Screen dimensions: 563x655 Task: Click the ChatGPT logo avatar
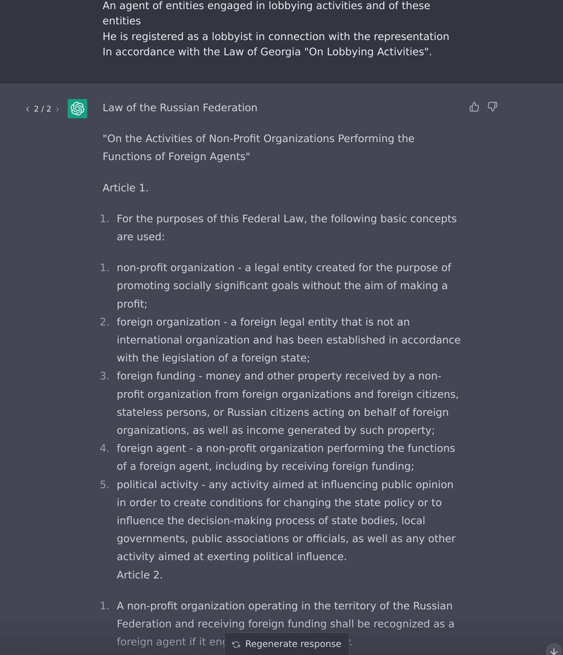pos(77,109)
